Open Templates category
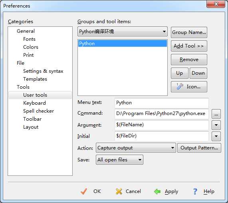Viewport: 228px width, 203px height. tap(35, 79)
